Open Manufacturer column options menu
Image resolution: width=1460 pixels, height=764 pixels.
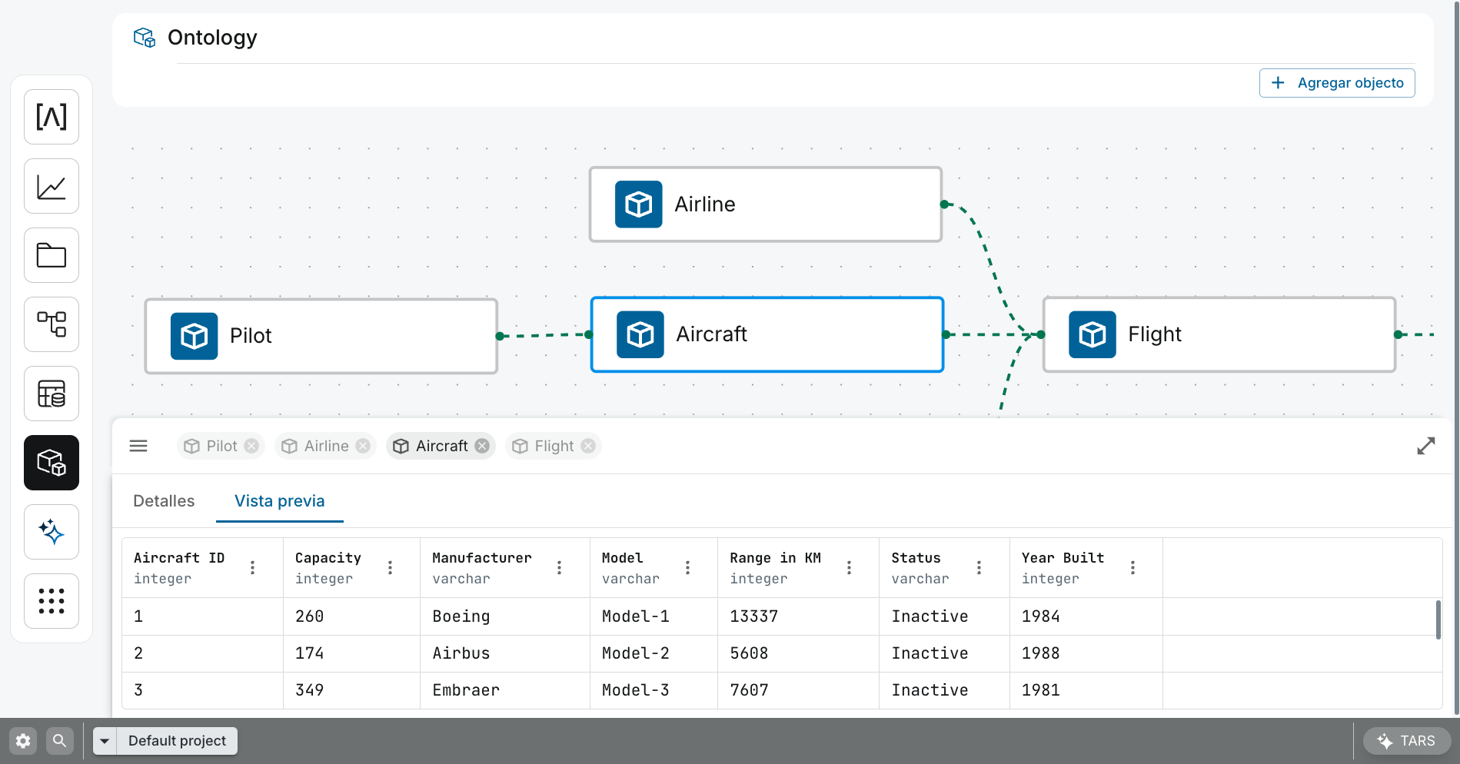pos(559,568)
